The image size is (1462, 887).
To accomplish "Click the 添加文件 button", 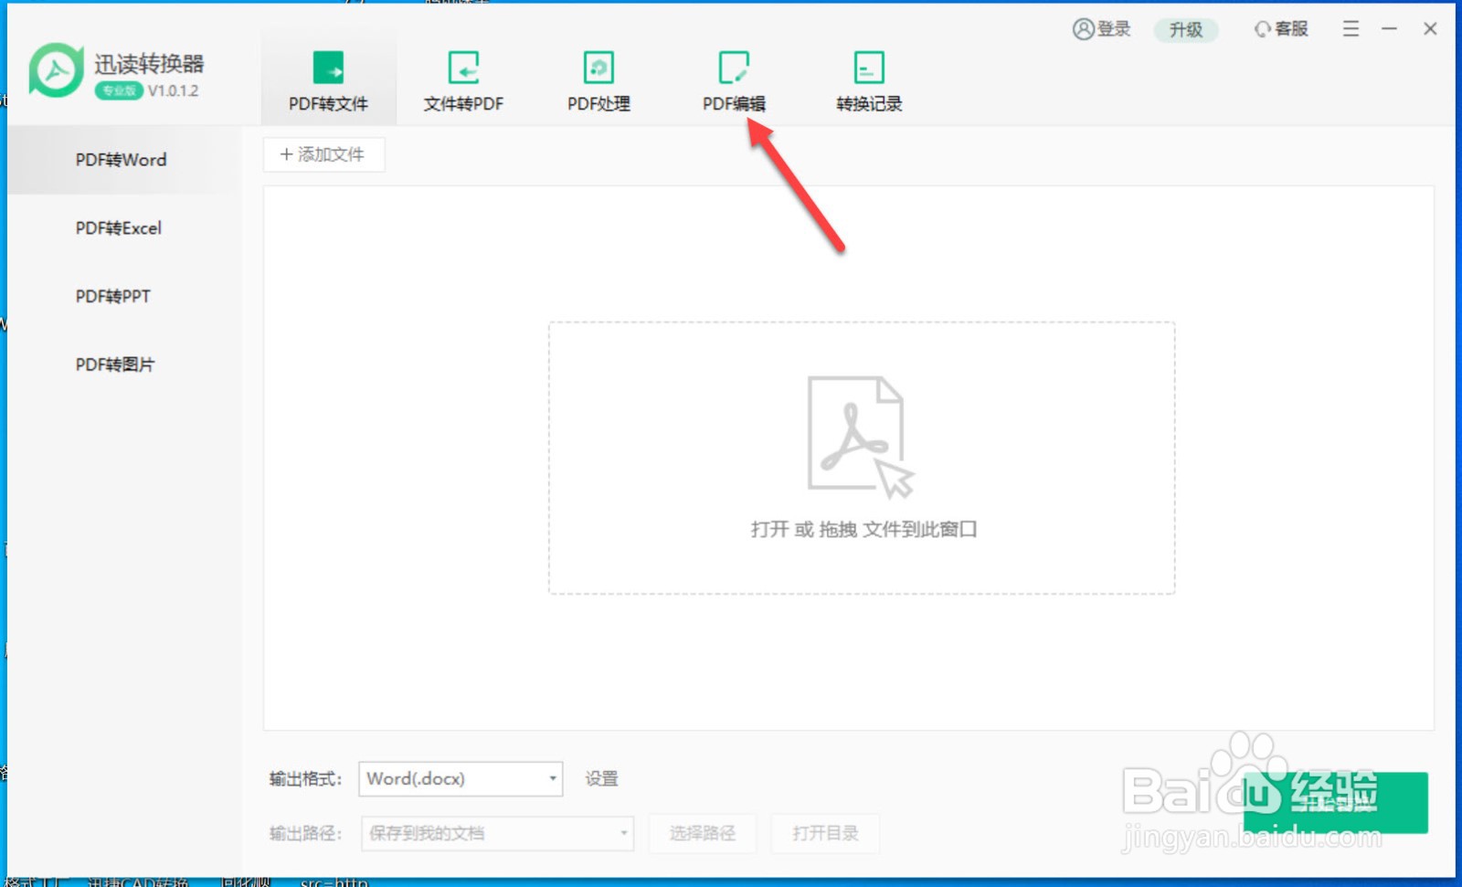I will coord(323,154).
